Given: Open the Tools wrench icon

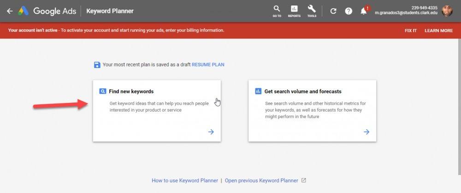Looking at the screenshot, I should click(312, 11).
